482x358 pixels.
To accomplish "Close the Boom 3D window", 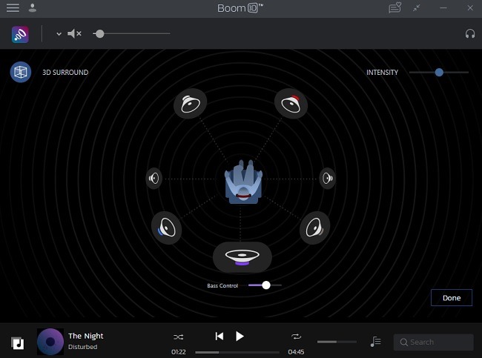I will pos(470,8).
